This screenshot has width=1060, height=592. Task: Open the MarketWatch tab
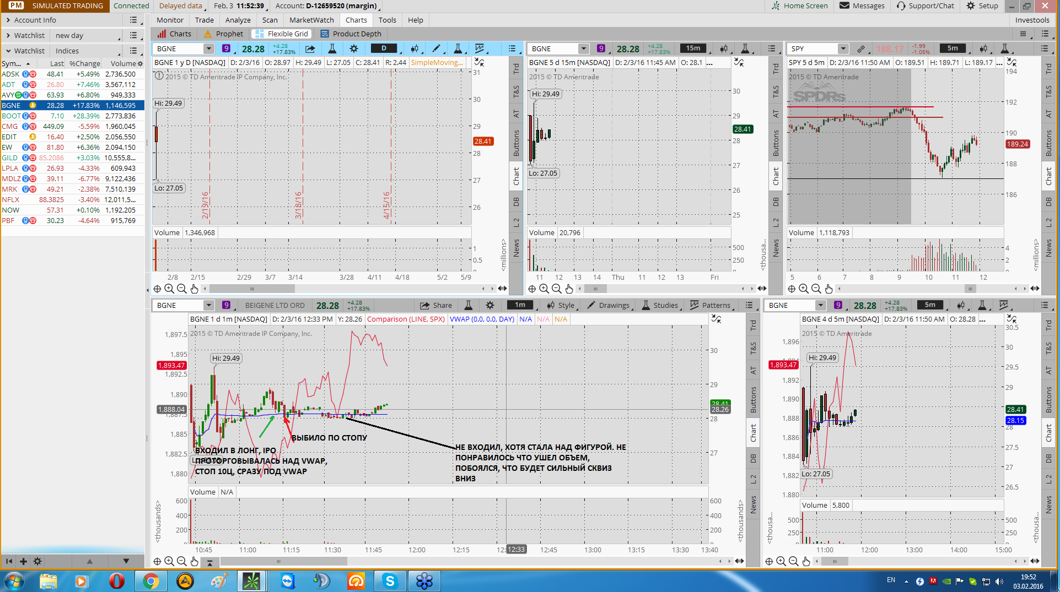311,20
